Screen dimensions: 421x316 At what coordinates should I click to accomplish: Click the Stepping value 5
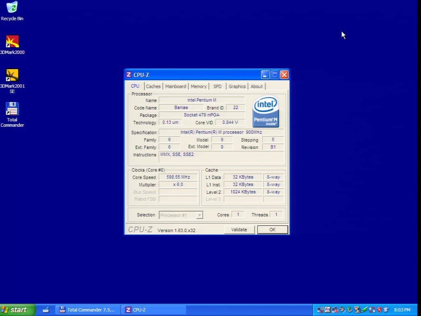click(x=273, y=140)
